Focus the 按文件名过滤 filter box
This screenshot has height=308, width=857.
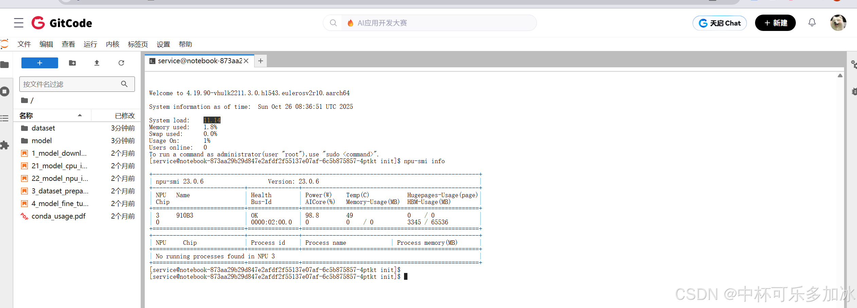[x=77, y=84]
